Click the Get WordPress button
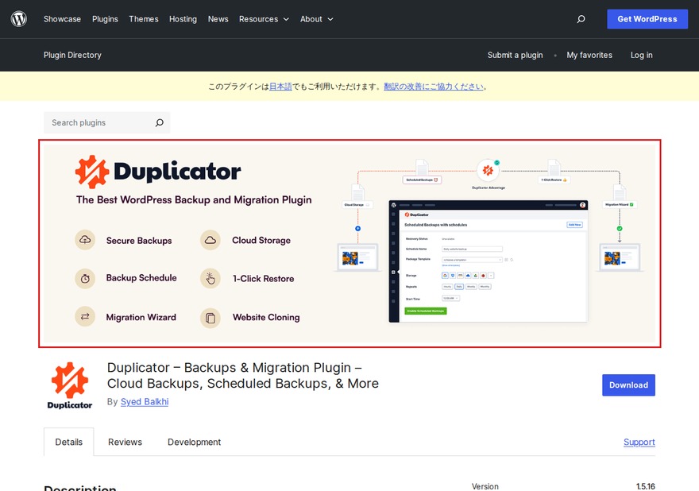Screen dimensions: 699x491 coord(647,19)
